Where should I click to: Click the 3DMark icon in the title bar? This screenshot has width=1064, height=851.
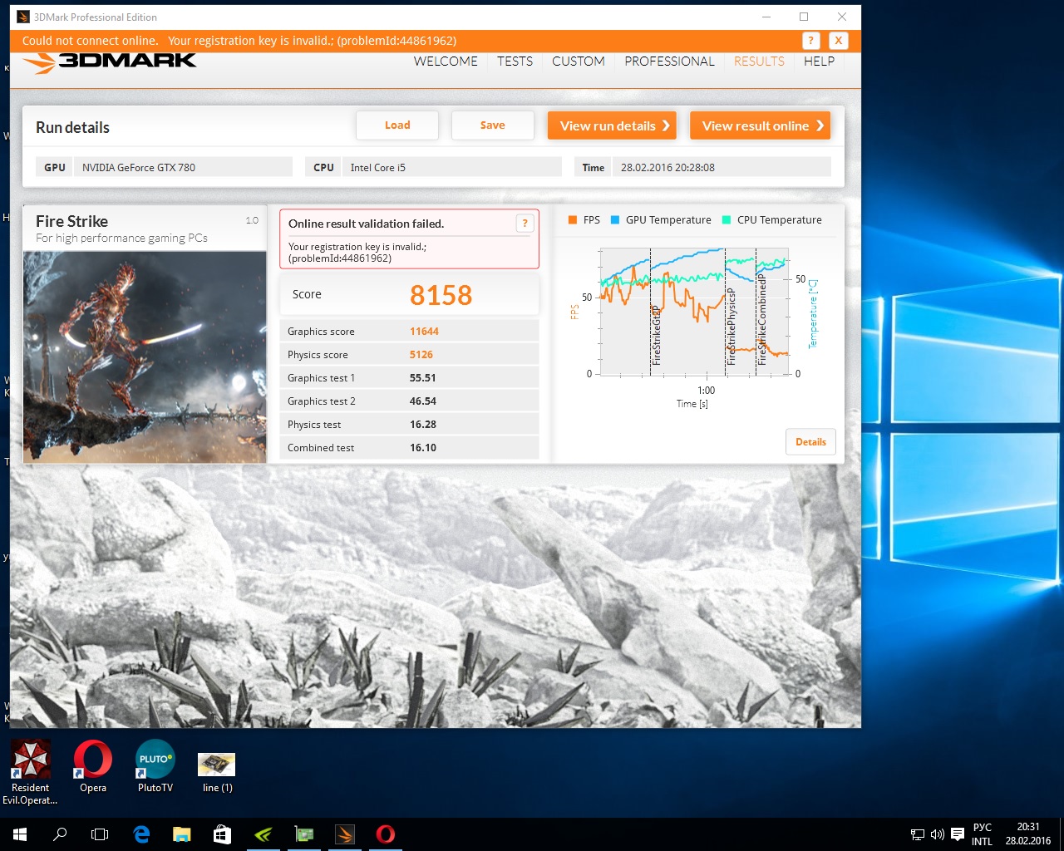point(23,17)
